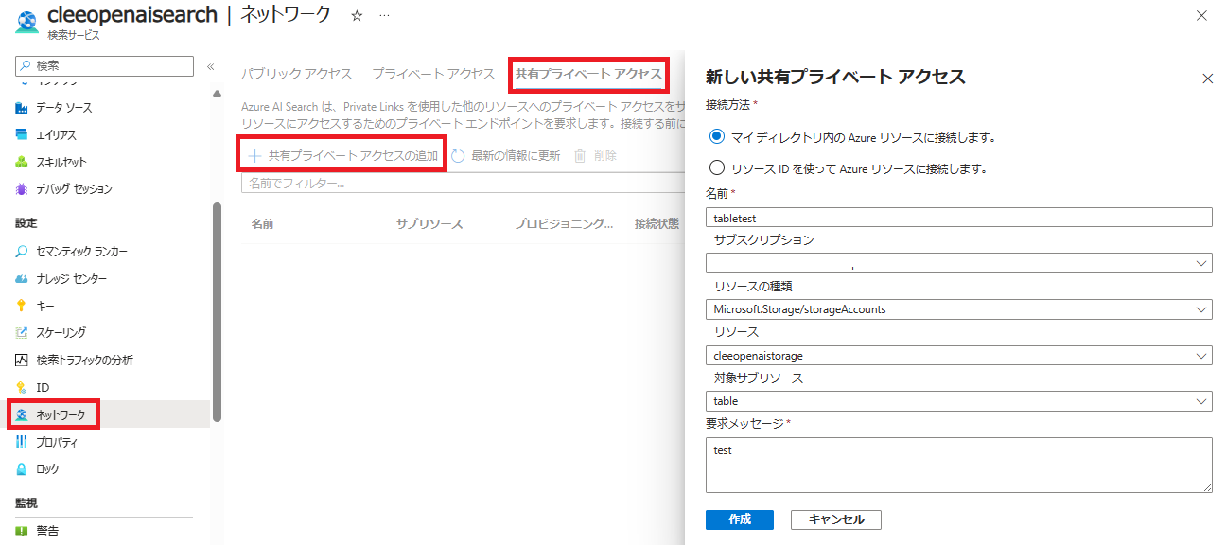Click the 作成 button

(x=739, y=519)
